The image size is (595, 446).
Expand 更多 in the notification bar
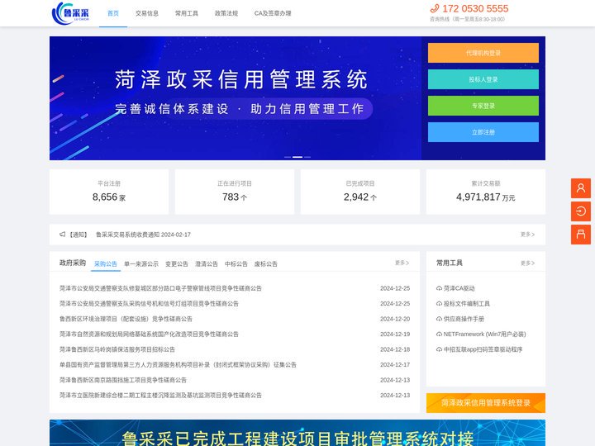[527, 235]
